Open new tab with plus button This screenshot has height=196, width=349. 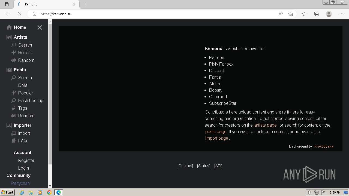[x=85, y=4]
